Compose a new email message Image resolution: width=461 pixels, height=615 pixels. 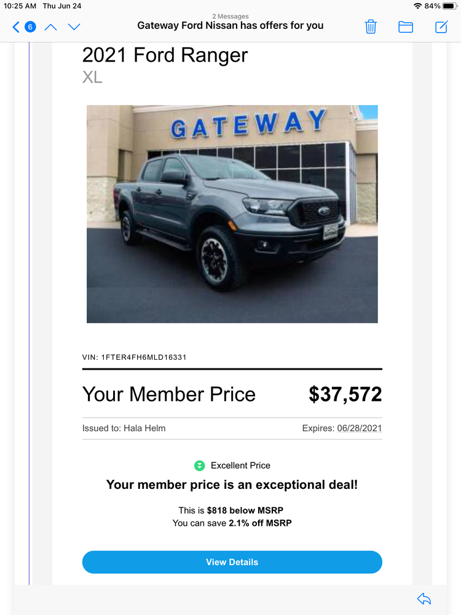pyautogui.click(x=441, y=26)
